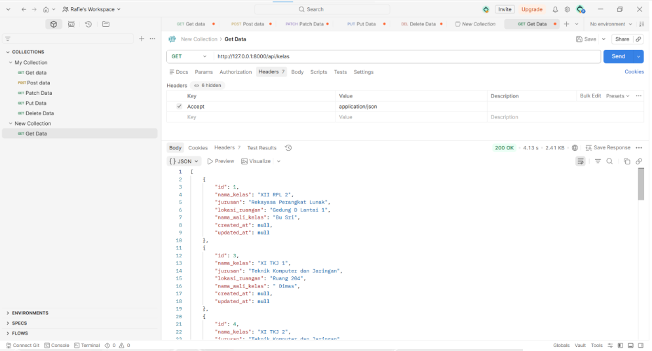Open response history clock icon
The width and height of the screenshot is (652, 351).
click(x=288, y=147)
